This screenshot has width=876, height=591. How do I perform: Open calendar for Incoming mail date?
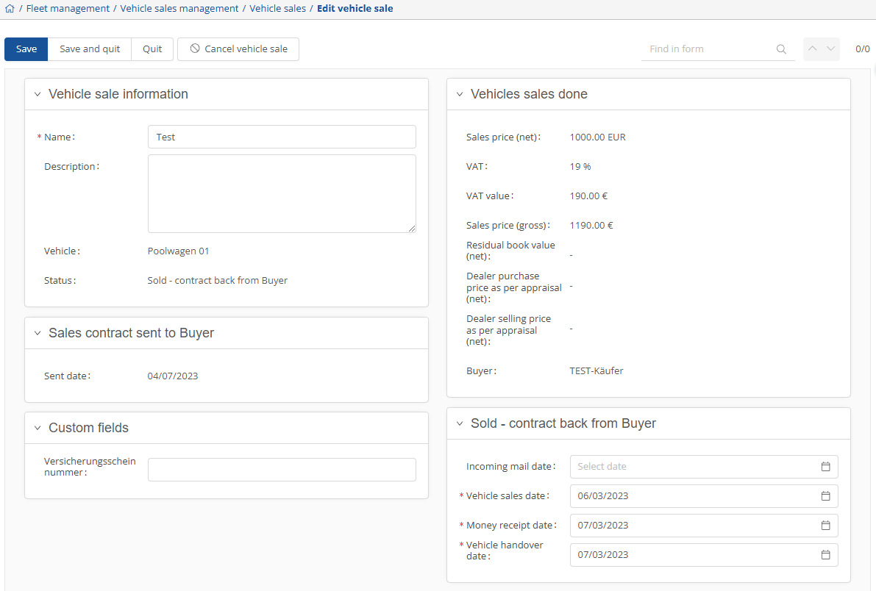click(825, 467)
